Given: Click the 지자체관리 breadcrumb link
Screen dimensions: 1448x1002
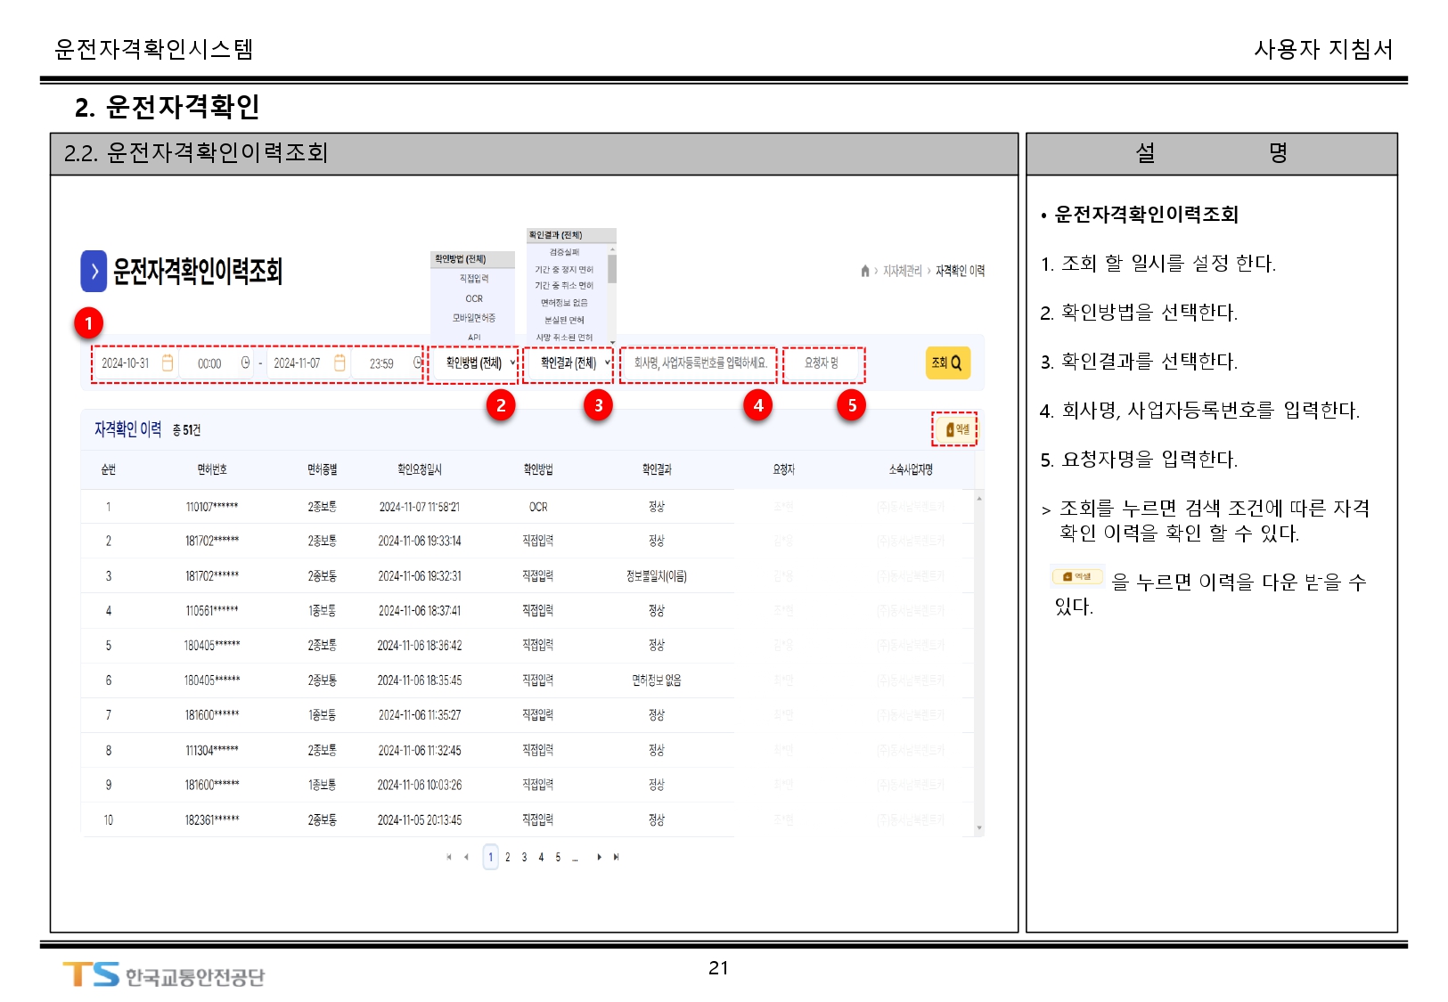Looking at the screenshot, I should click(902, 271).
